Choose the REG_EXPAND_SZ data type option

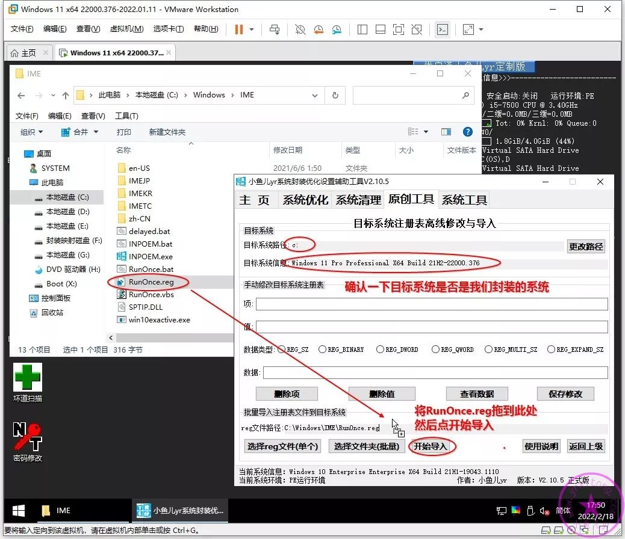tap(551, 350)
